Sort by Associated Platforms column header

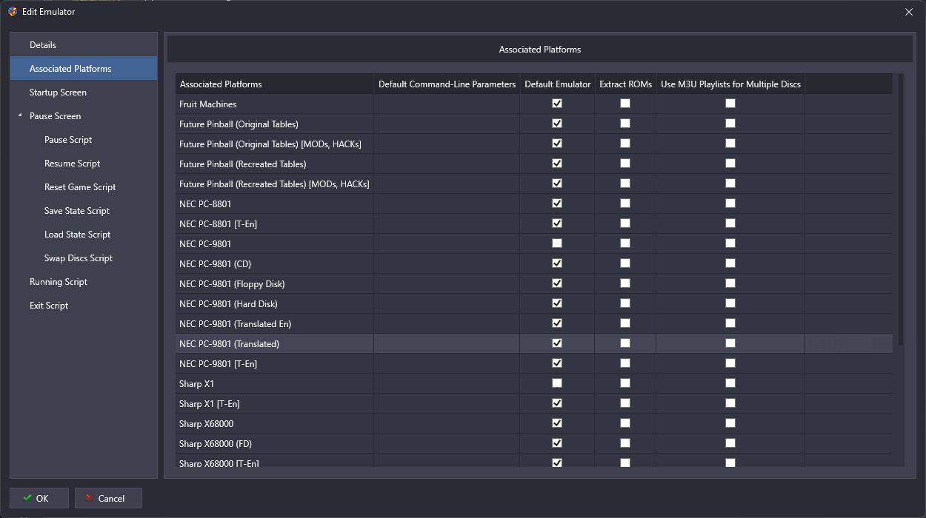275,84
